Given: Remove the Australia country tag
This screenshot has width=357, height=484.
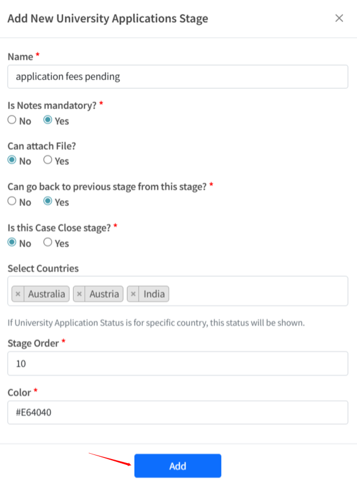Looking at the screenshot, I should pos(18,294).
